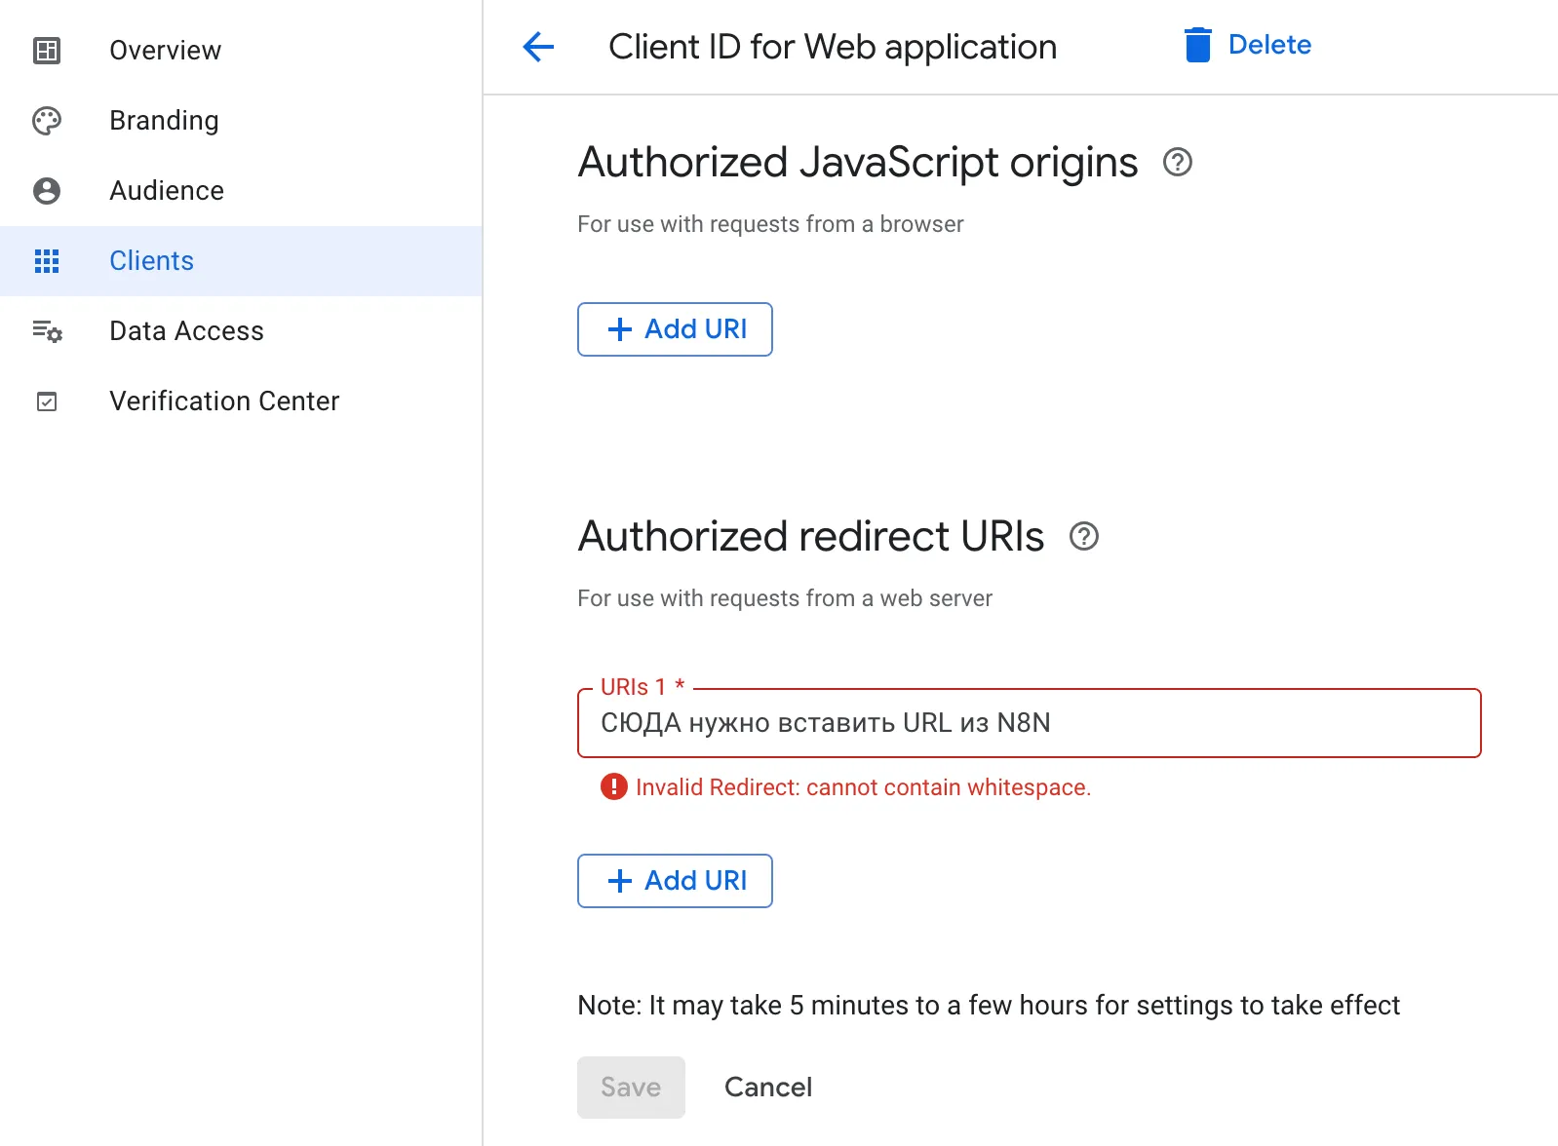Click the Verification Center checkbox icon
Viewport: 1558px width, 1146px height.
coord(47,401)
